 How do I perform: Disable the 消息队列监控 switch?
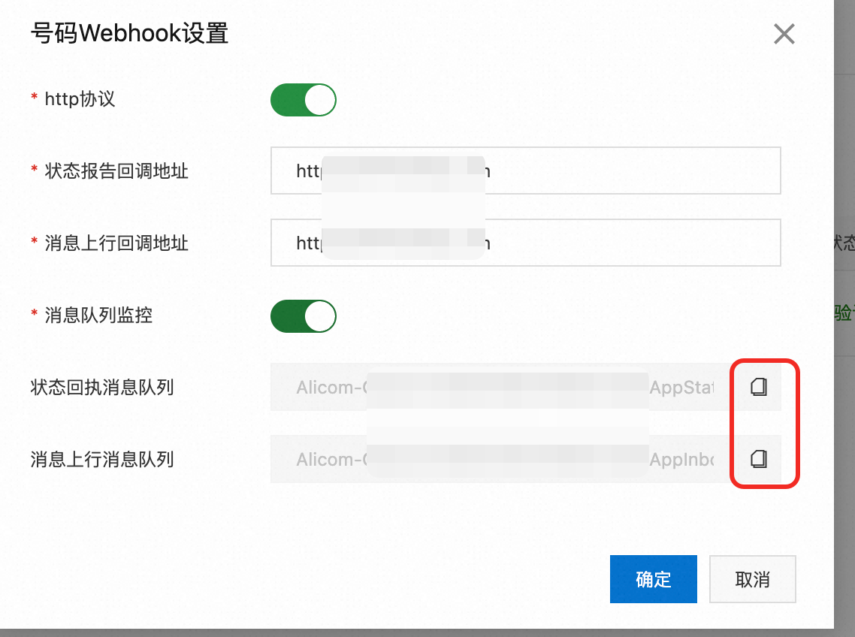point(304,316)
